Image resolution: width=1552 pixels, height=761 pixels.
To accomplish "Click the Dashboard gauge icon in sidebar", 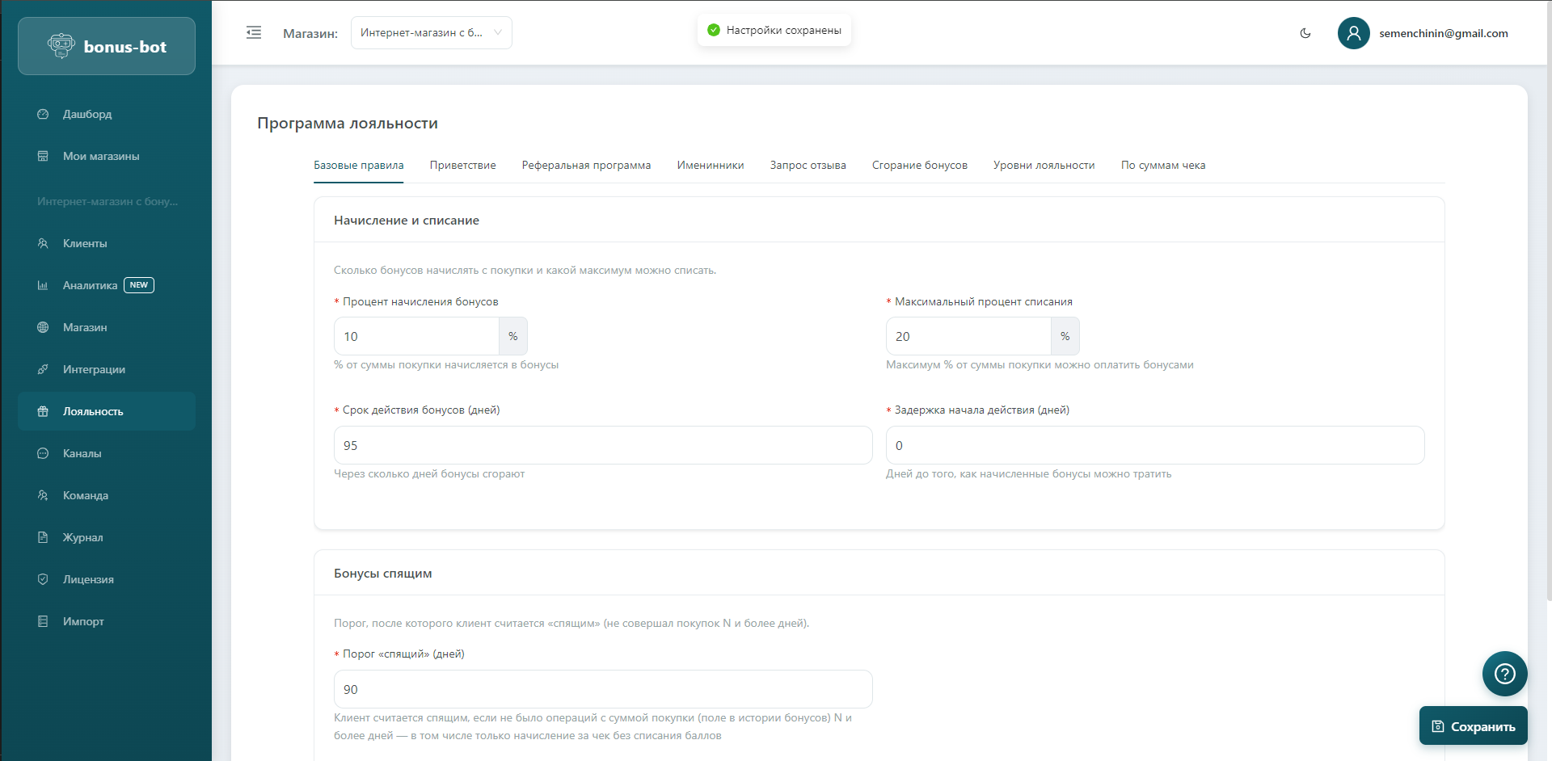I will [x=43, y=114].
